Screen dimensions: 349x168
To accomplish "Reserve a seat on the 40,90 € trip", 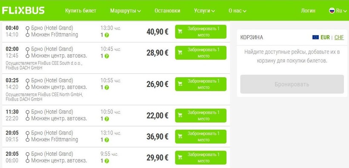I will pos(200,32).
